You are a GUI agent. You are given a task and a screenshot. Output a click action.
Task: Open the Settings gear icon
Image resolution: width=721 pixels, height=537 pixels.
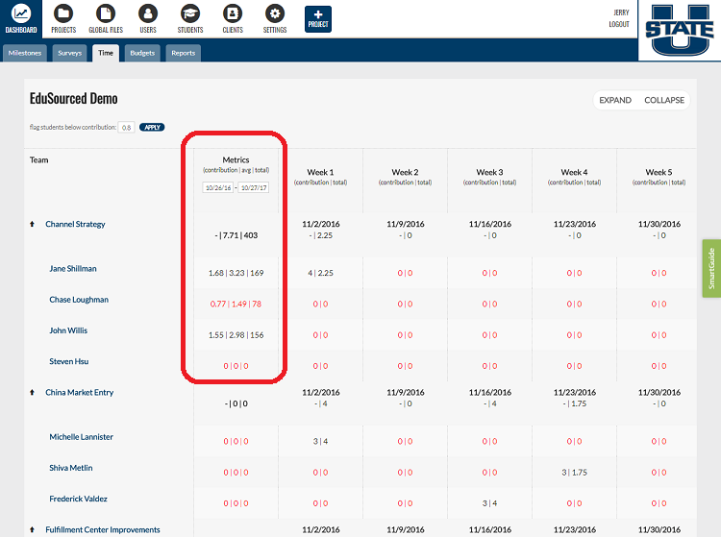[x=275, y=13]
